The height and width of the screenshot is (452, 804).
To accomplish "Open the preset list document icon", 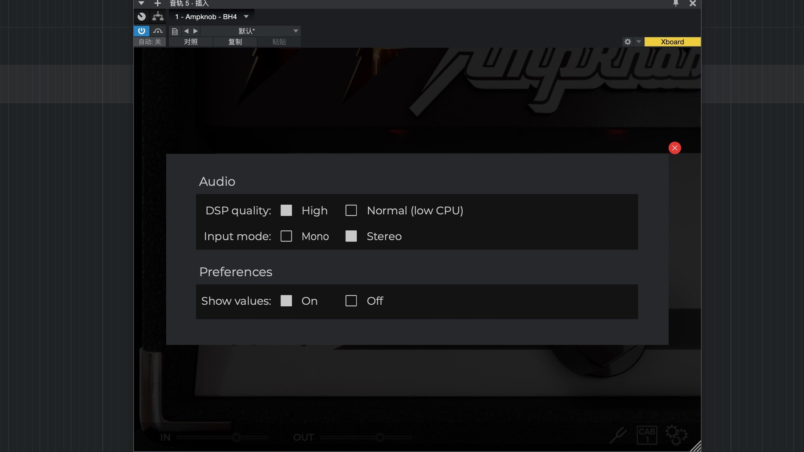I will (x=175, y=31).
